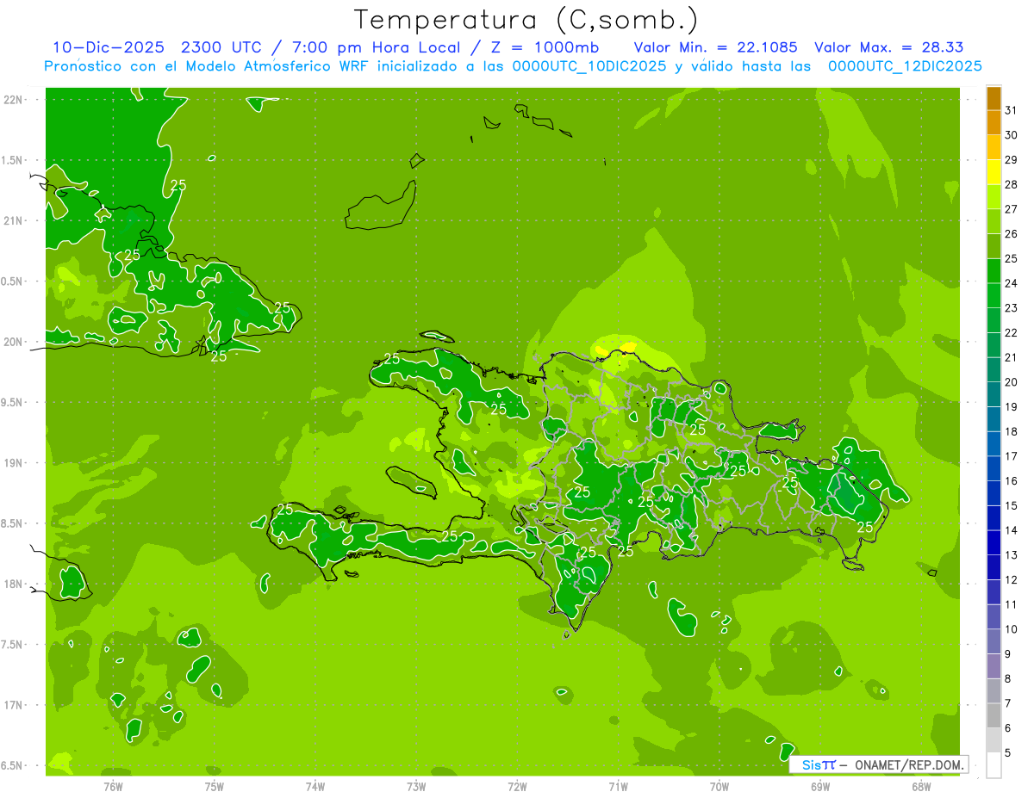Select the level text "Z = 1000mb"

(544, 47)
